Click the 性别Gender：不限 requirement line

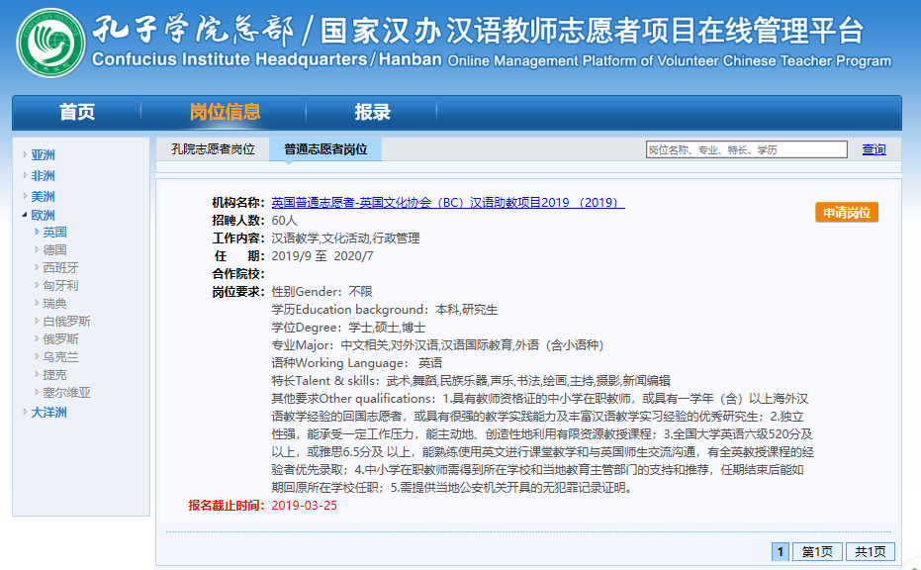click(x=322, y=292)
